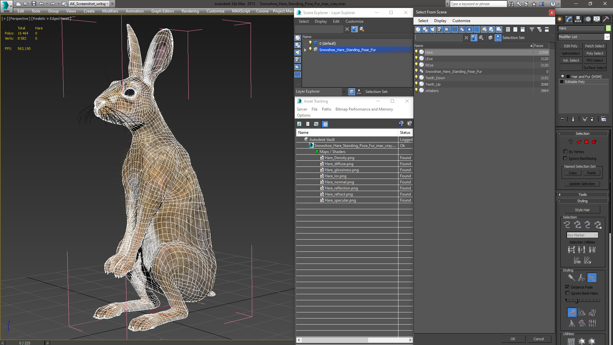
Task: Open the Rendering menu
Action: [x=190, y=11]
